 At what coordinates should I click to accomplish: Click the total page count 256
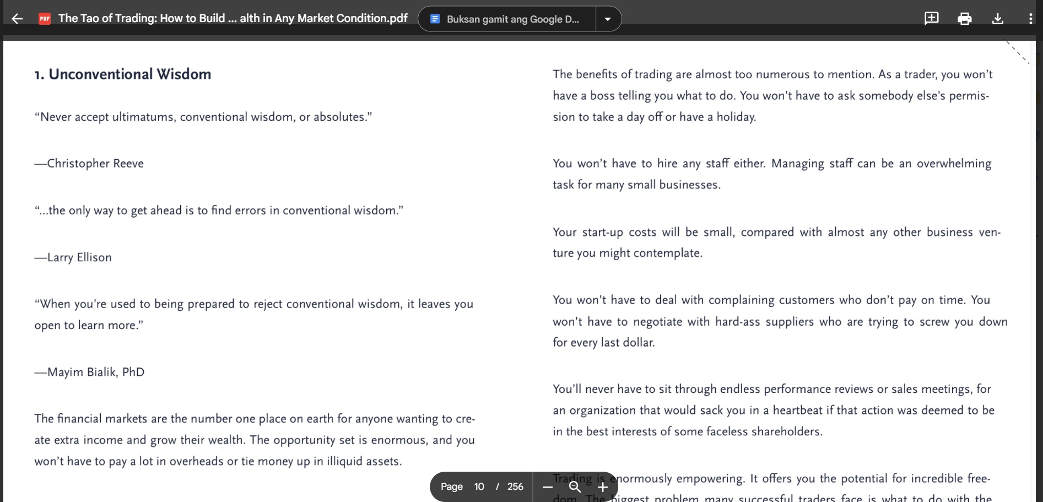pos(515,487)
